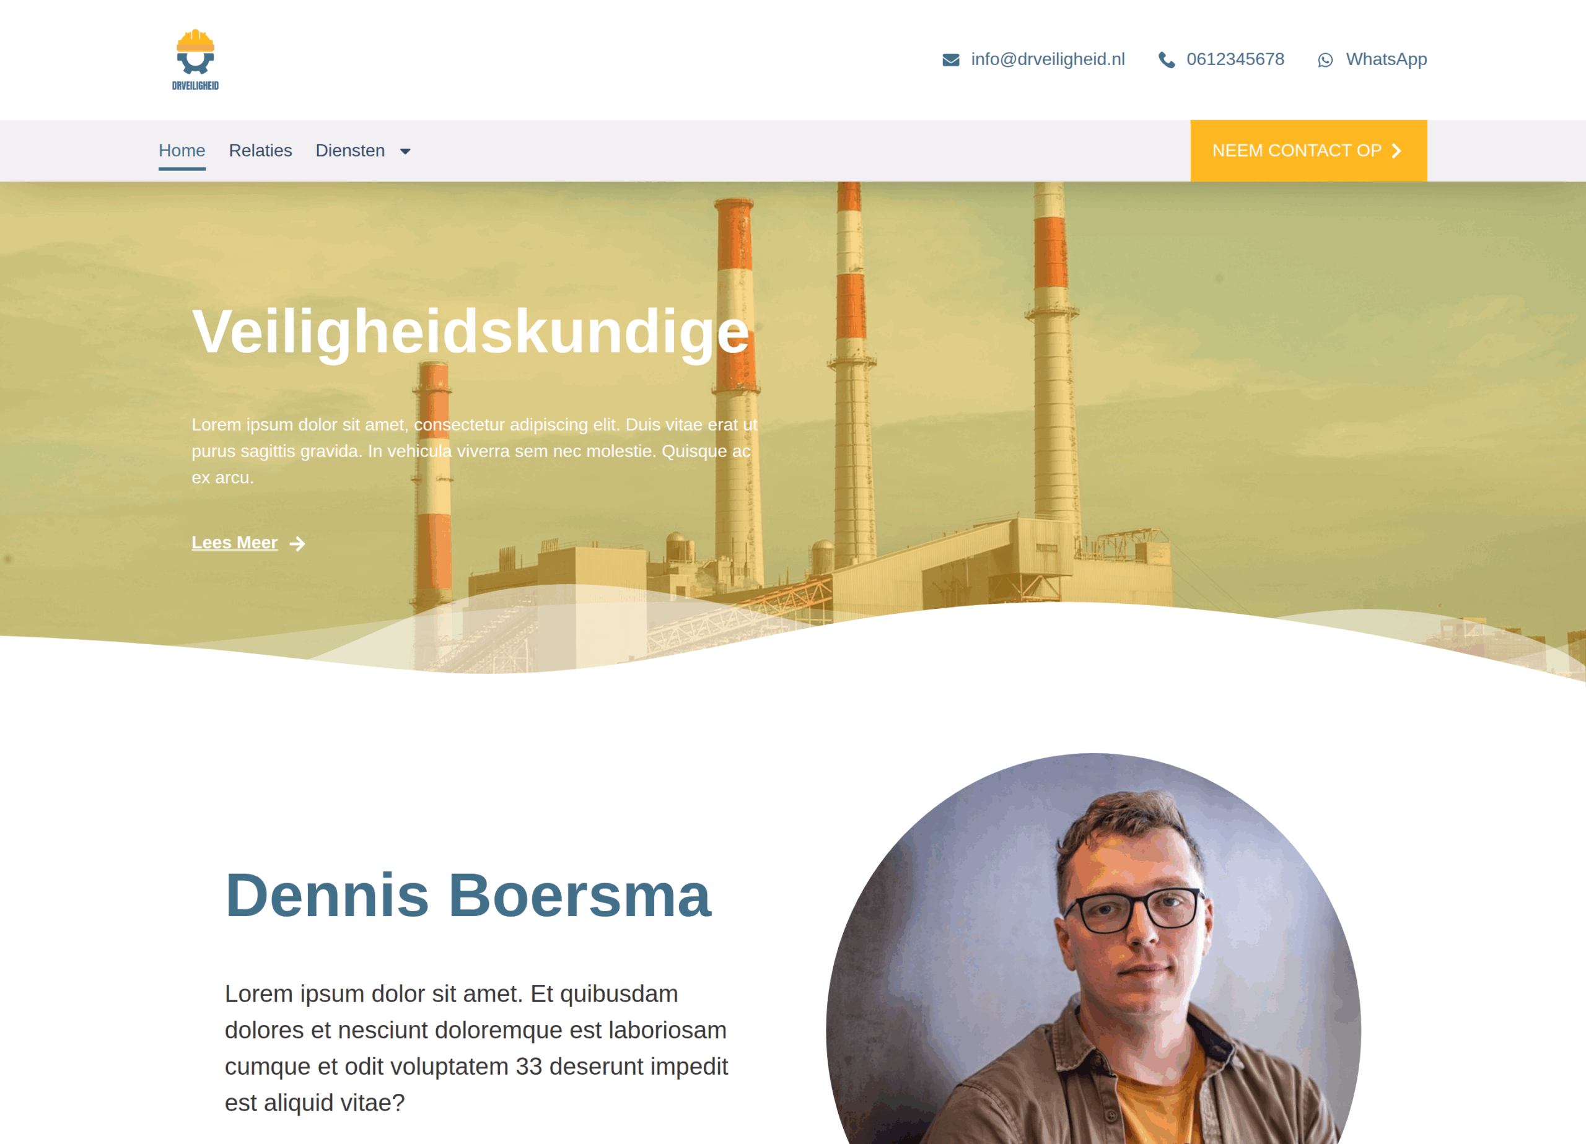1586x1144 pixels.
Task: Call the number 0612345678
Action: pos(1235,59)
